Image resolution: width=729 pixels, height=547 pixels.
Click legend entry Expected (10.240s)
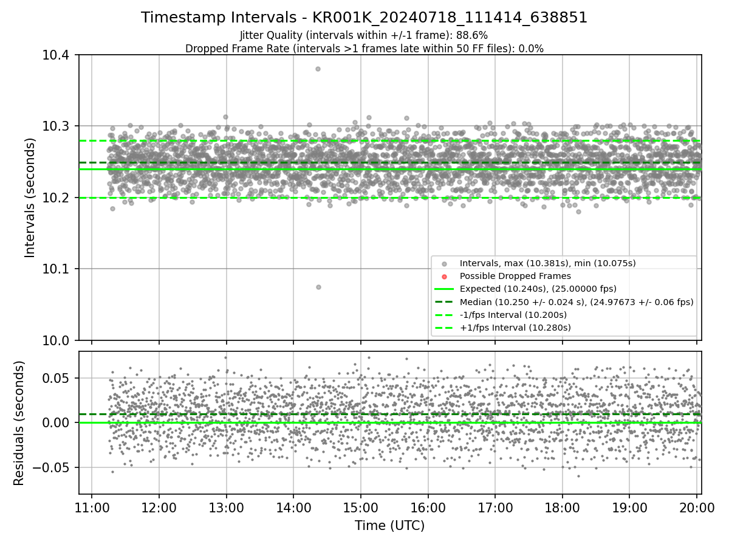pos(538,289)
